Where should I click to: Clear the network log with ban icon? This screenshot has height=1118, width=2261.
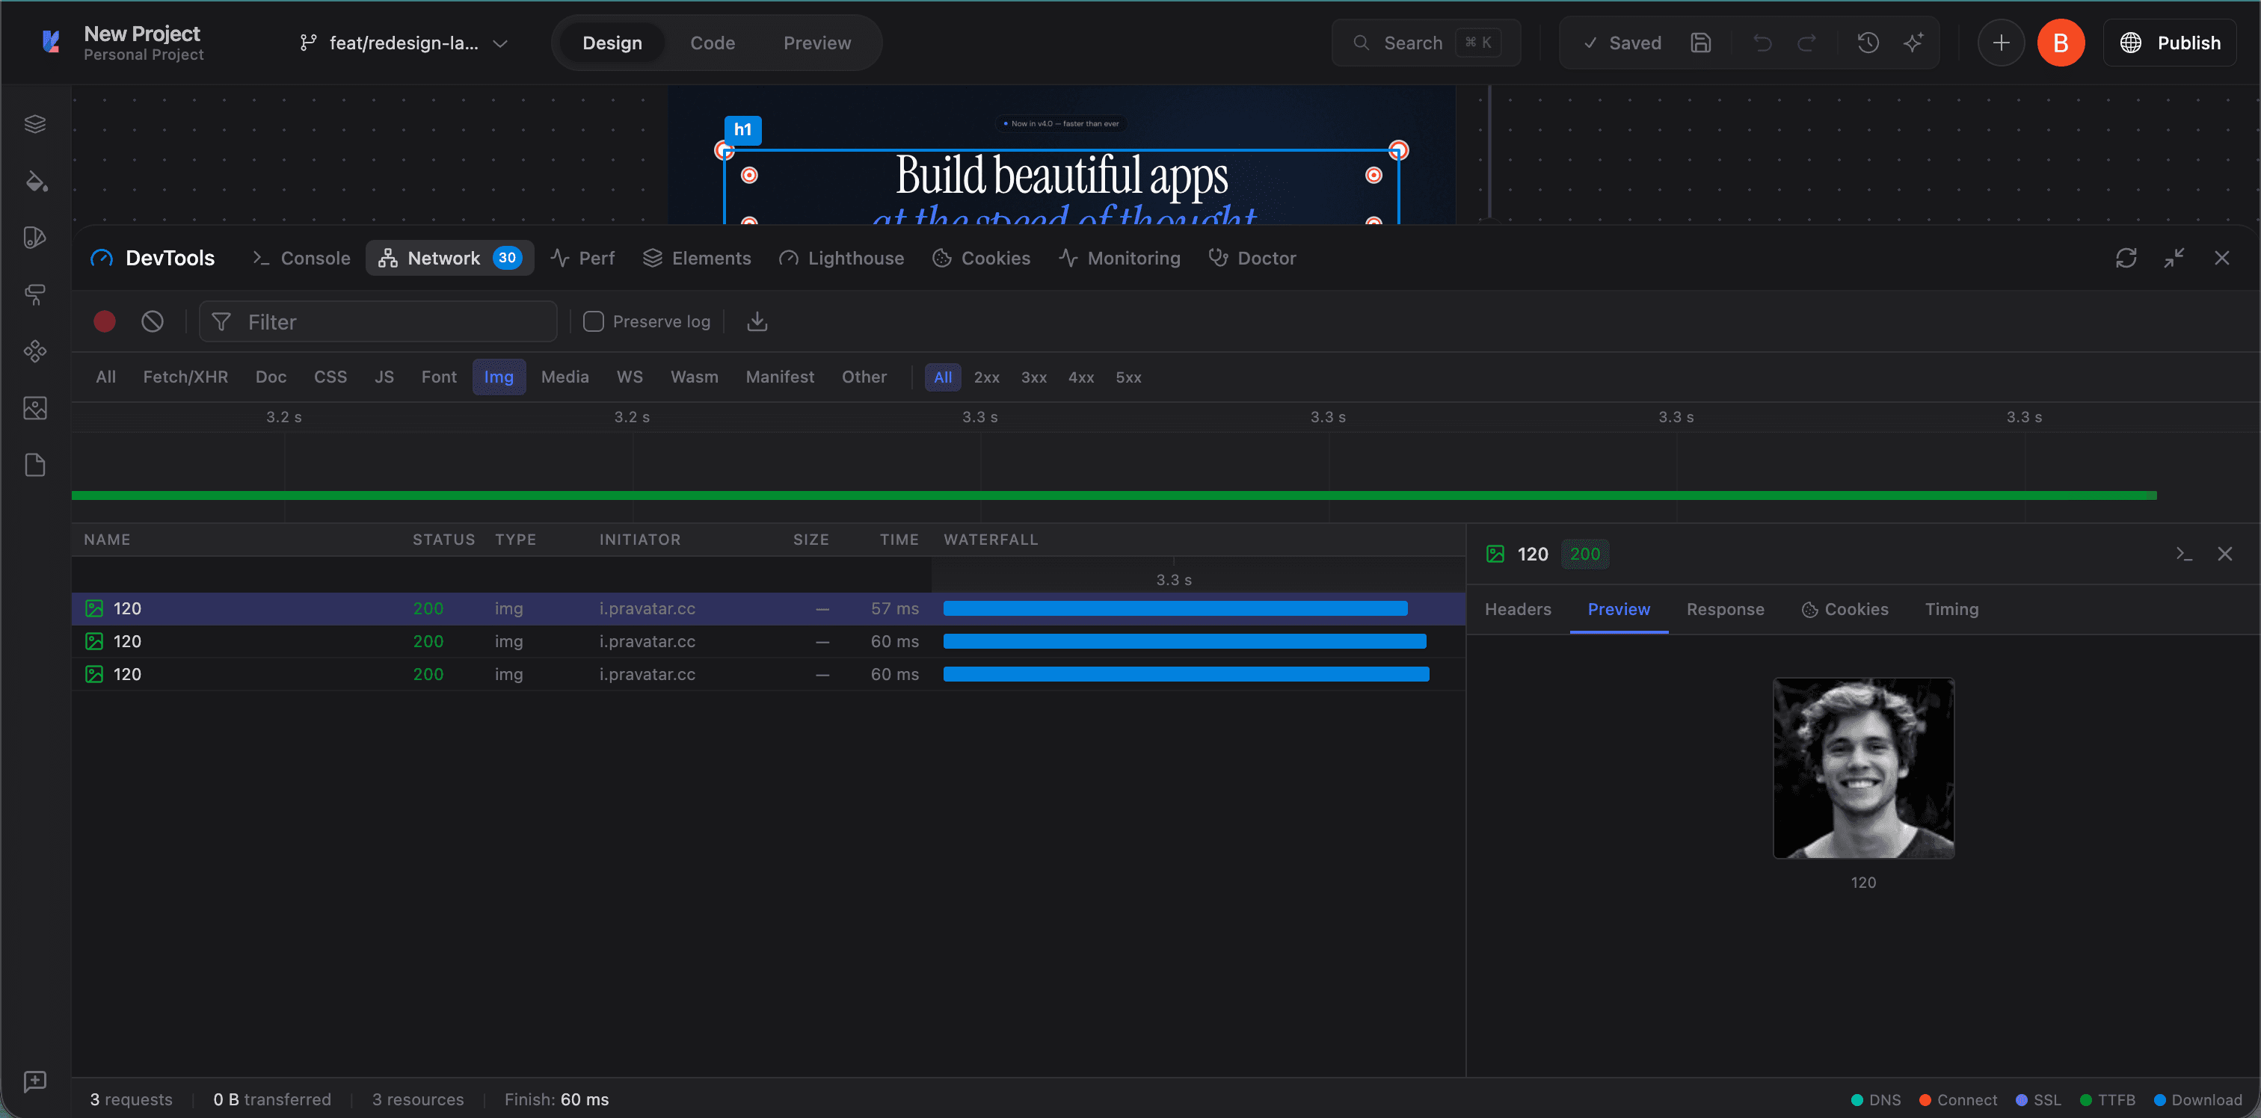[x=153, y=322]
